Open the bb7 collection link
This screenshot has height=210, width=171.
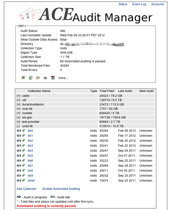[30, 166]
